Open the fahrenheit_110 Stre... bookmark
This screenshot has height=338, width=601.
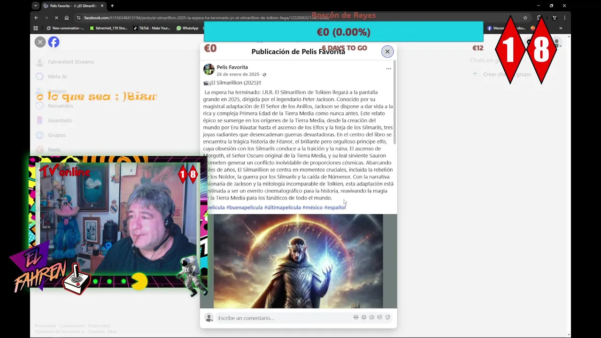point(108,28)
